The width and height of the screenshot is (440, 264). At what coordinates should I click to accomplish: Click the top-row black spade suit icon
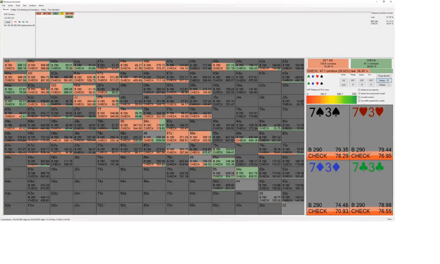tap(321, 77)
